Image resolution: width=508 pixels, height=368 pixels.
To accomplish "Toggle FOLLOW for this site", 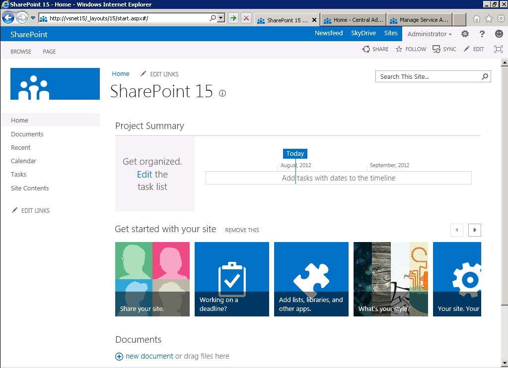I will (x=410, y=49).
